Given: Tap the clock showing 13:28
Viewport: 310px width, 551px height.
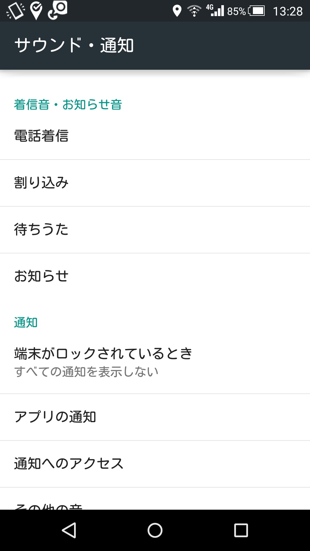Looking at the screenshot, I should pos(288,11).
